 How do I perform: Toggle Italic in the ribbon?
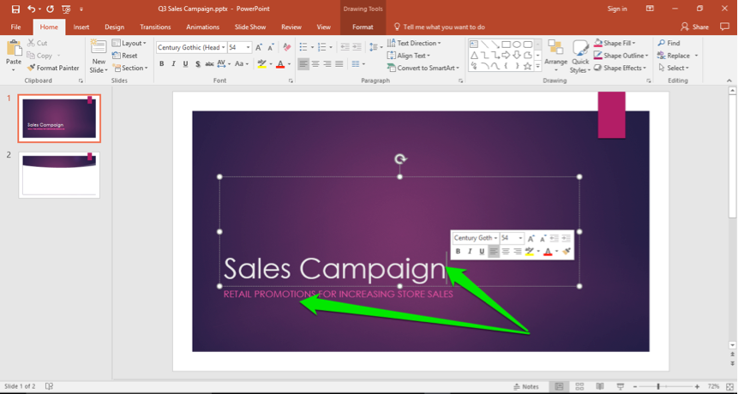coord(174,63)
